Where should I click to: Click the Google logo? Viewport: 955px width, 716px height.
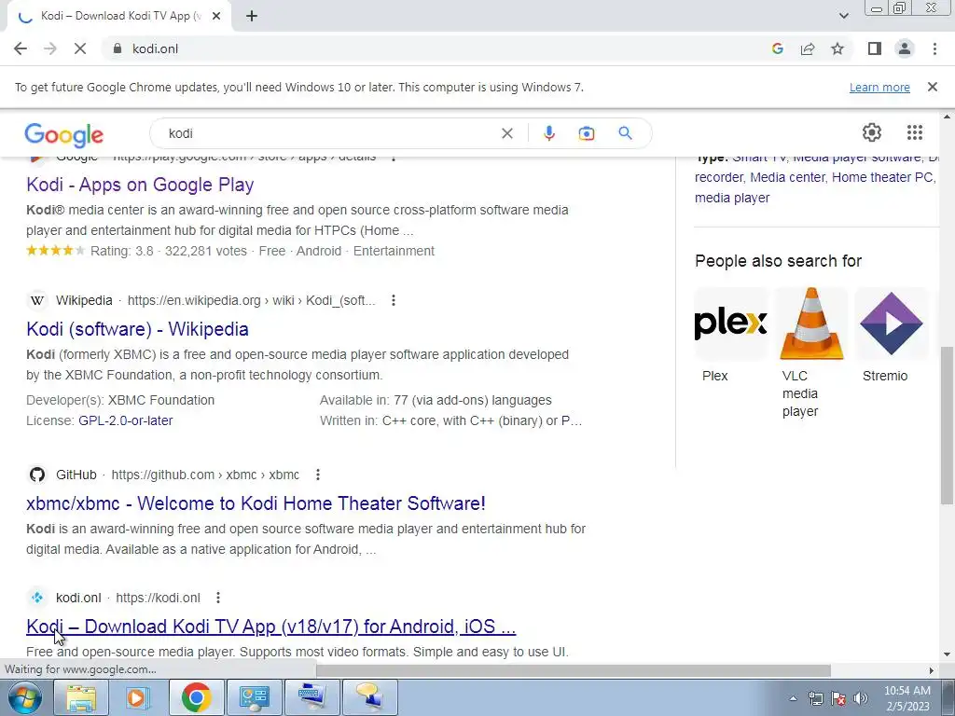(64, 134)
